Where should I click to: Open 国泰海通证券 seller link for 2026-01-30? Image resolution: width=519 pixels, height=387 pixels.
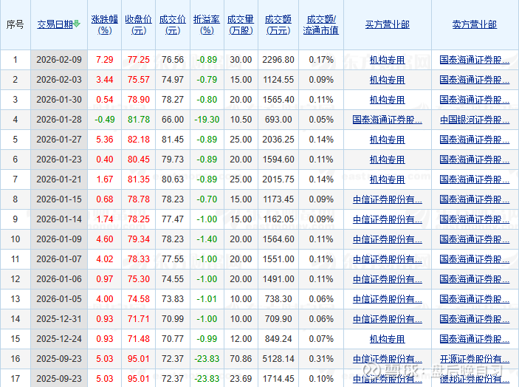coord(474,100)
